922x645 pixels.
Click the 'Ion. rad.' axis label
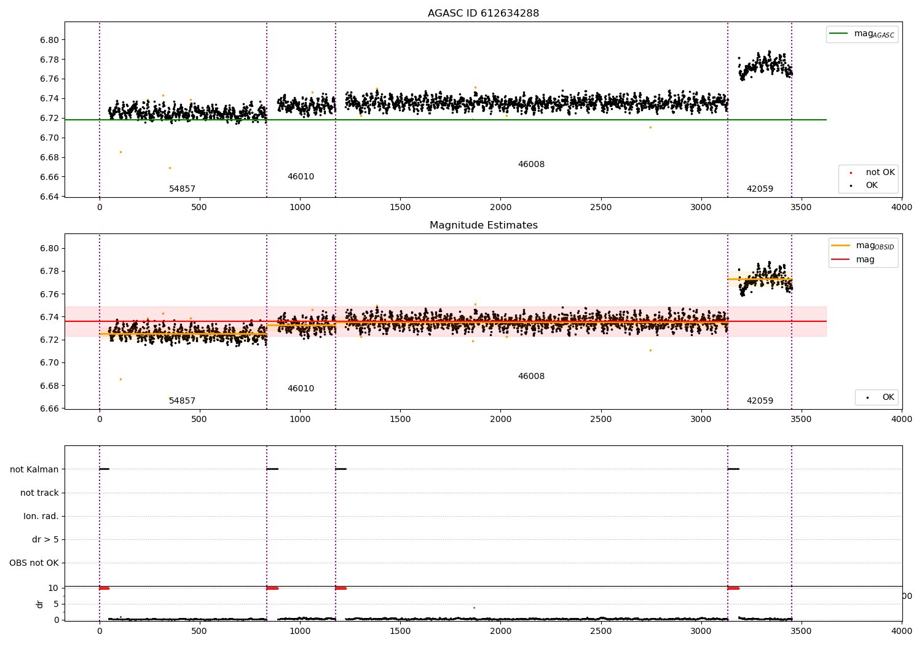tap(41, 516)
